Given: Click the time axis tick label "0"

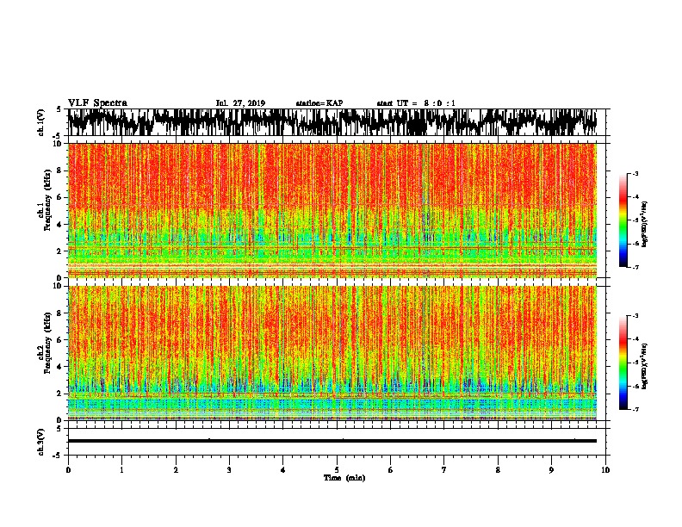Looking at the screenshot, I should (x=68, y=470).
